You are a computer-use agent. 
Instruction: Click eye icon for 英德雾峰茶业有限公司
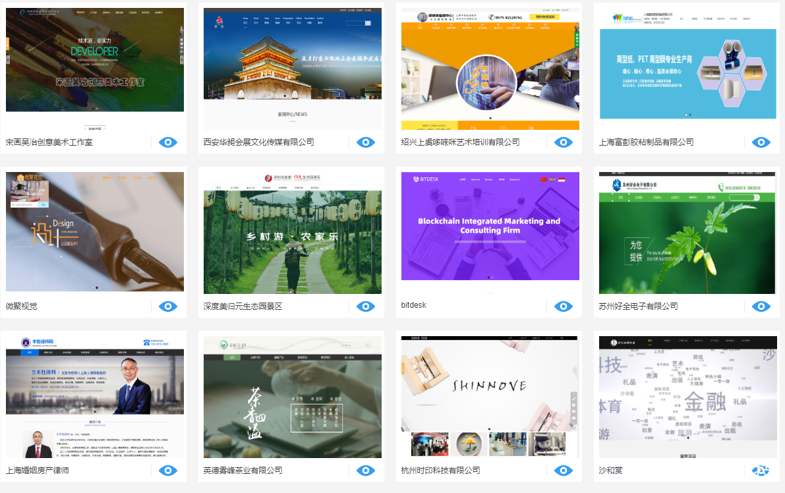point(366,471)
